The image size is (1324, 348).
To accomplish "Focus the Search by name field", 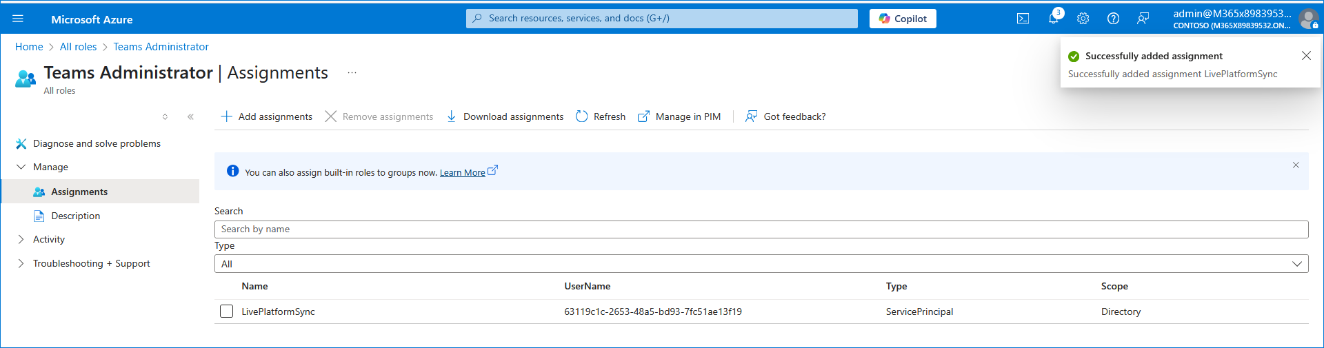I will click(761, 229).
